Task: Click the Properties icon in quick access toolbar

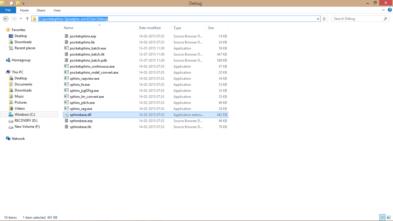Action: coord(12,3)
